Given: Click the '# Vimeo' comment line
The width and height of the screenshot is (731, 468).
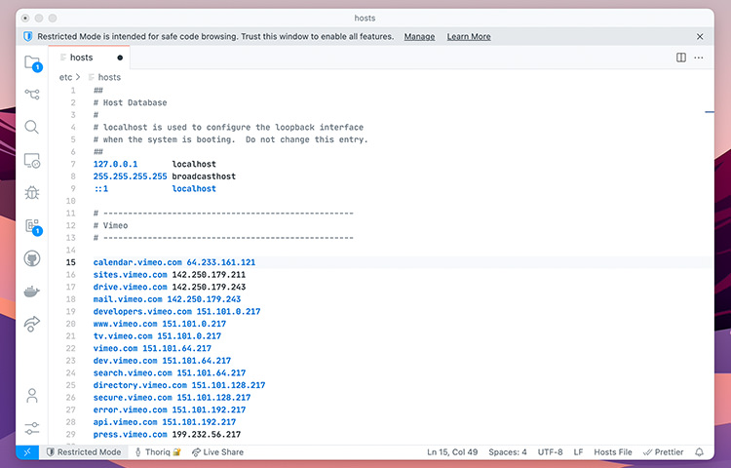Looking at the screenshot, I should click(x=110, y=225).
